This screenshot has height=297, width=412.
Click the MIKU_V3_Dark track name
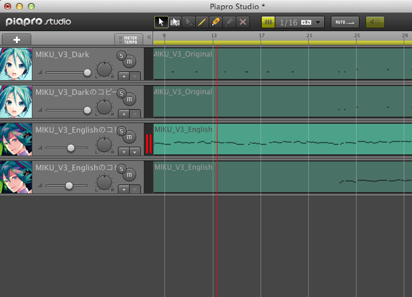62,55
